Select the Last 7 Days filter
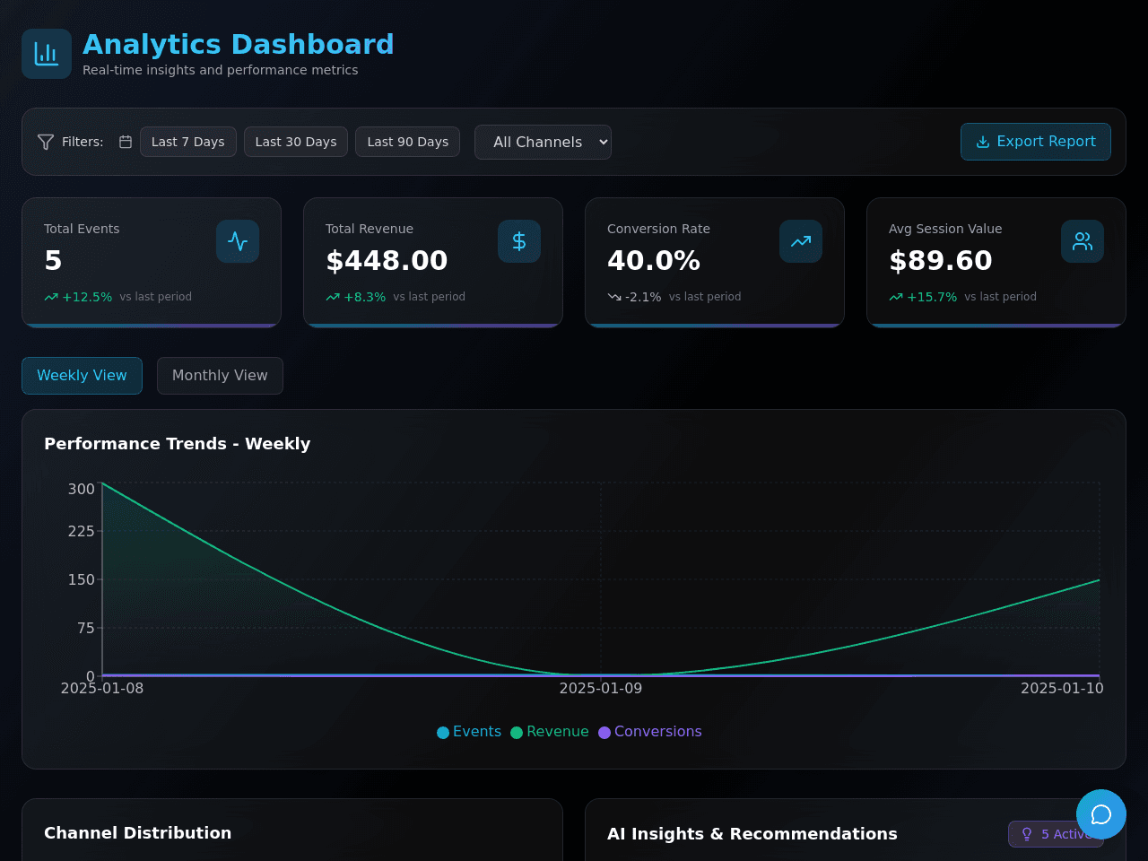Viewport: 1148px width, 861px height. pos(188,142)
